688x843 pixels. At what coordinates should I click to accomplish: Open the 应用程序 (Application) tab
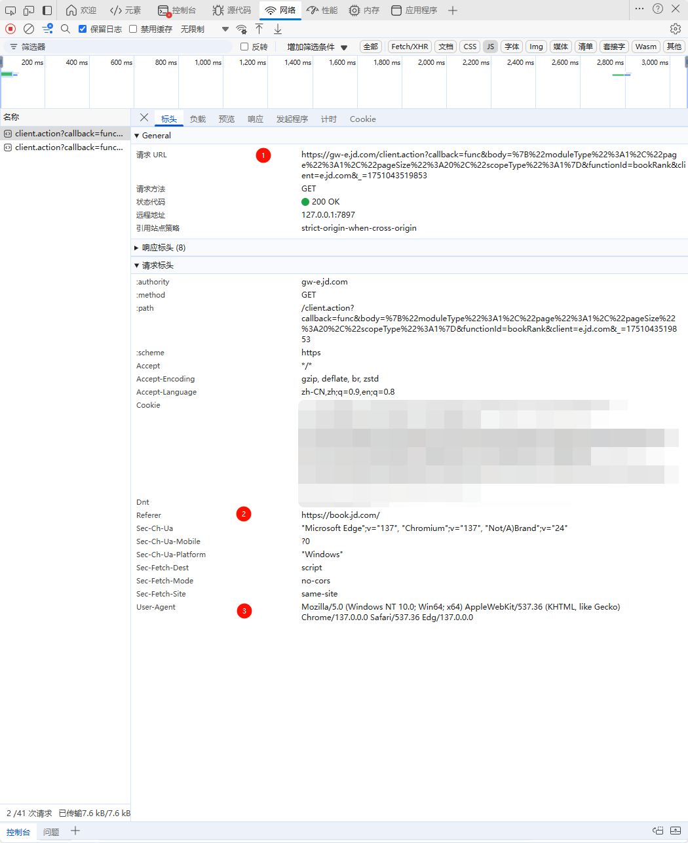coord(414,10)
